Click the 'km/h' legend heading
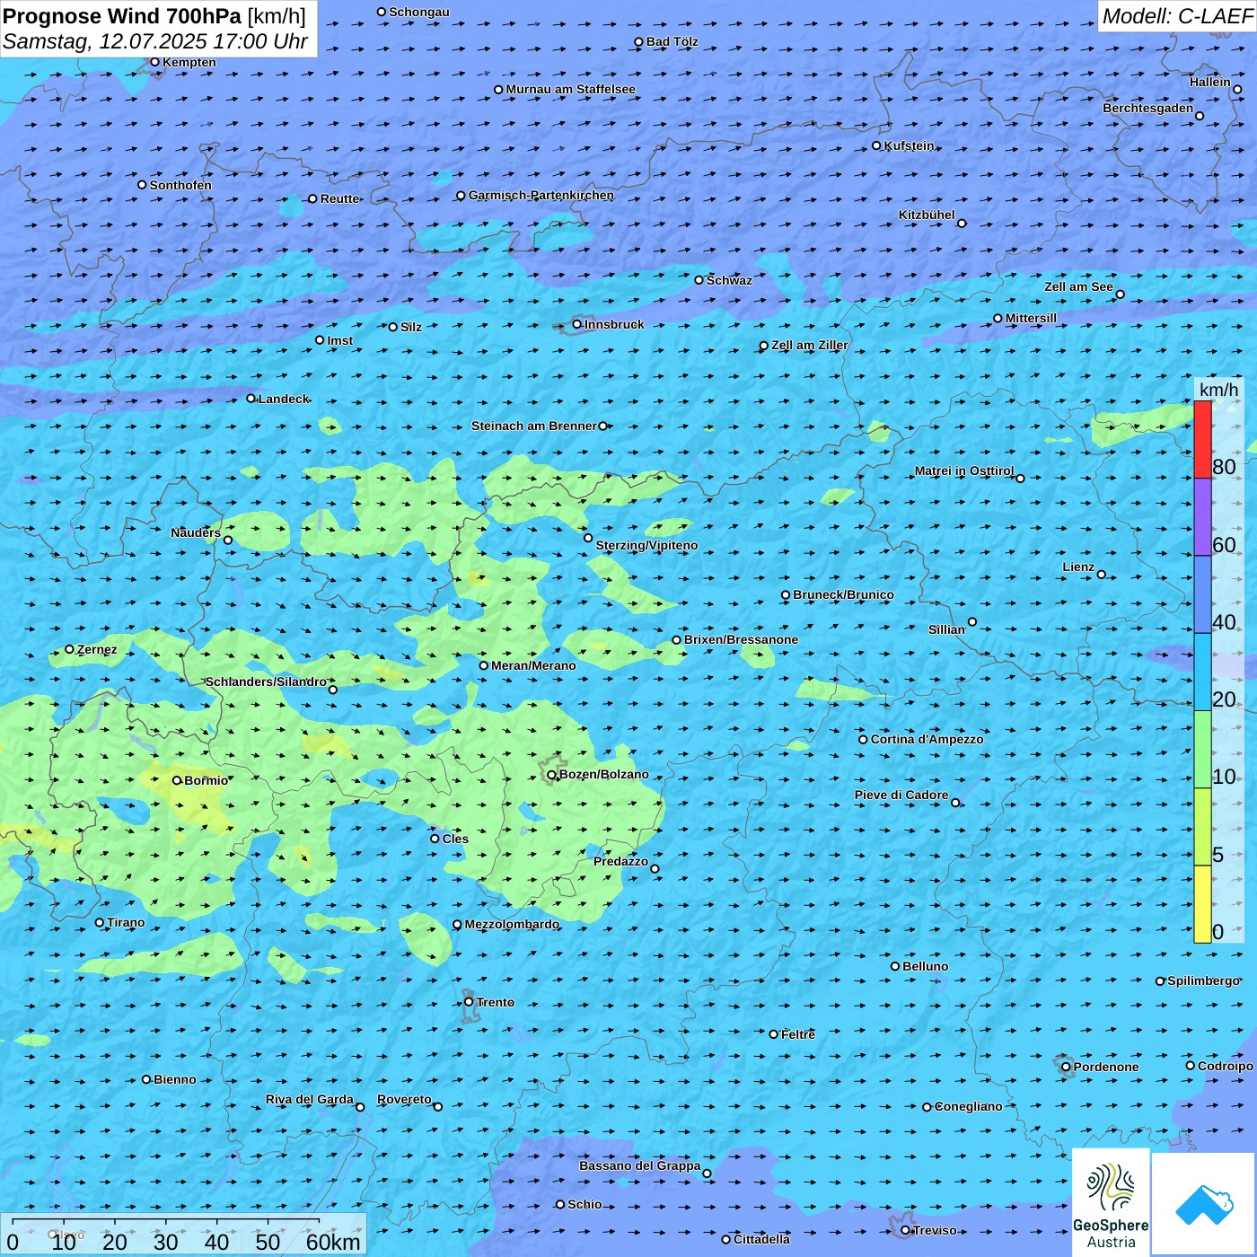 [x=1218, y=390]
